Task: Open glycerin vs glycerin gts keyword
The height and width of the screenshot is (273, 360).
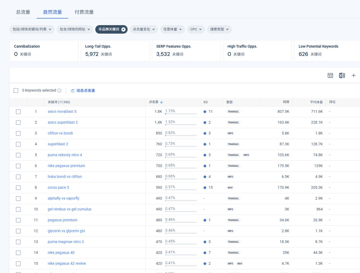Action: 66,231
